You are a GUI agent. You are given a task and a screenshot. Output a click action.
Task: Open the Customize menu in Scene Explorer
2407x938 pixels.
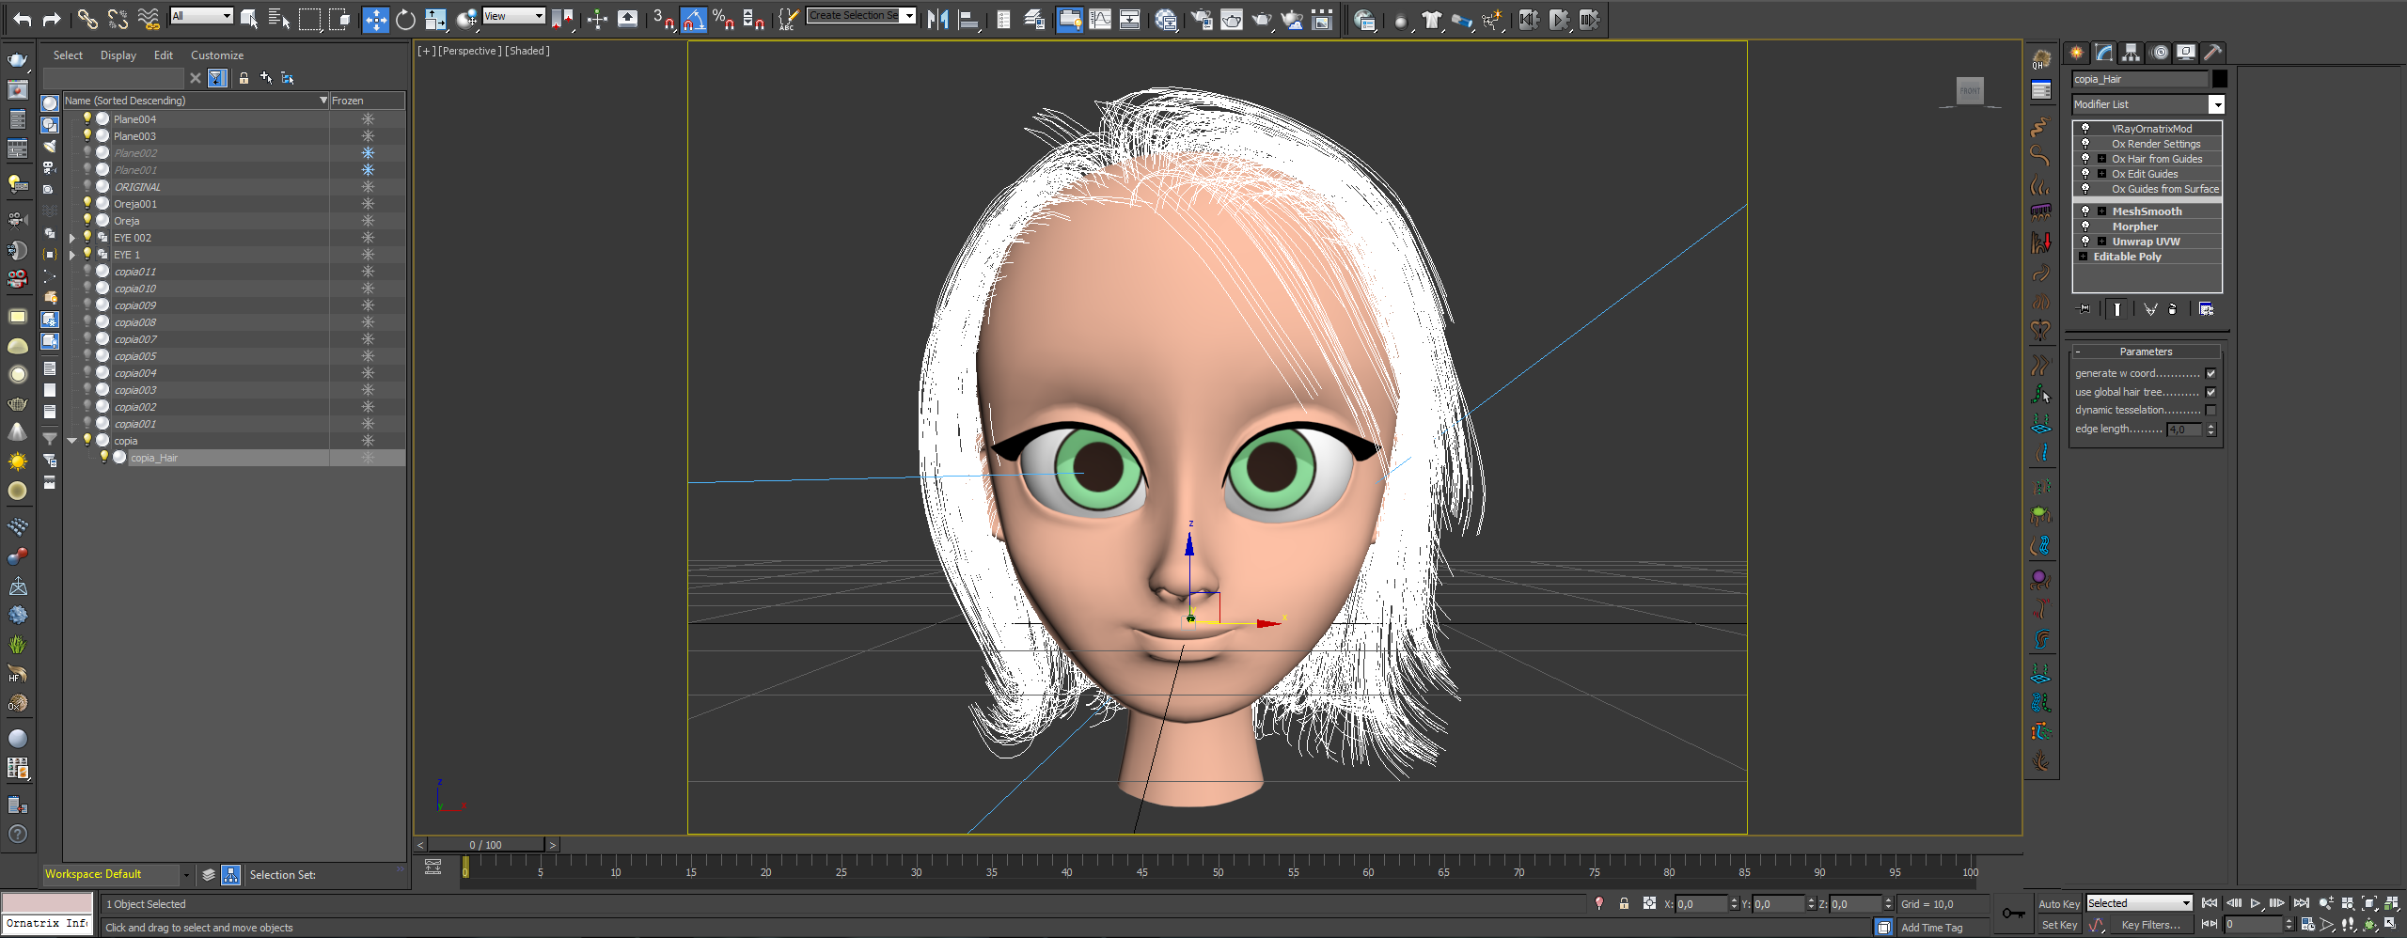(216, 55)
